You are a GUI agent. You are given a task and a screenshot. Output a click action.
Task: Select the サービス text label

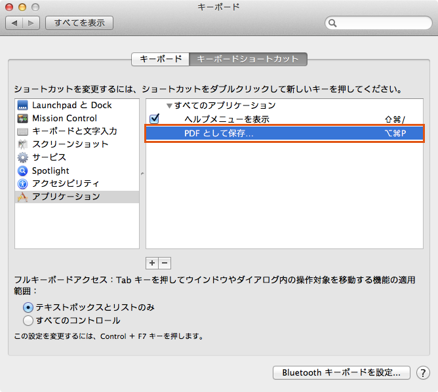click(49, 157)
